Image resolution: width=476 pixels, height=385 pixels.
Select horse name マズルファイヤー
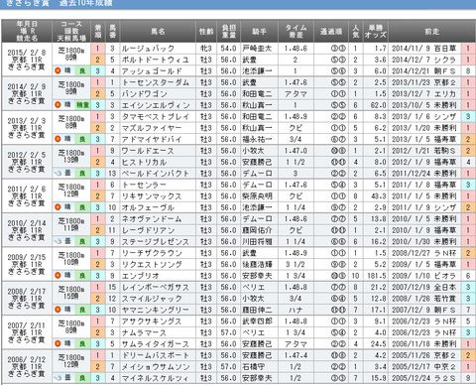(x=152, y=128)
